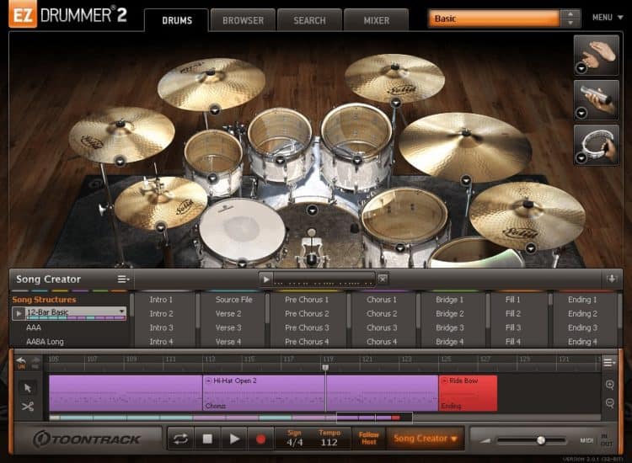
Task: Select Chorus 4 part
Action: coord(382,342)
